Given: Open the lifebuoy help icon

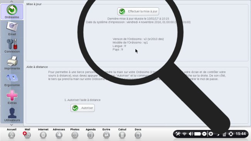Looking at the screenshot, I should pos(231,134).
